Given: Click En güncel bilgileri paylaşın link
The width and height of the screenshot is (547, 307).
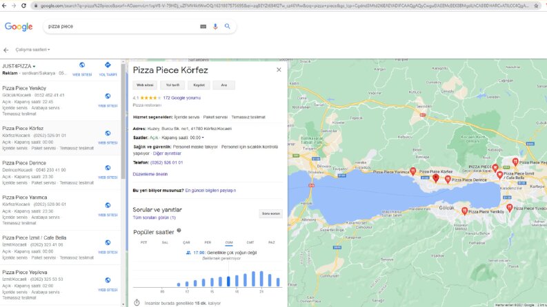Looking at the screenshot, I should 210,191.
